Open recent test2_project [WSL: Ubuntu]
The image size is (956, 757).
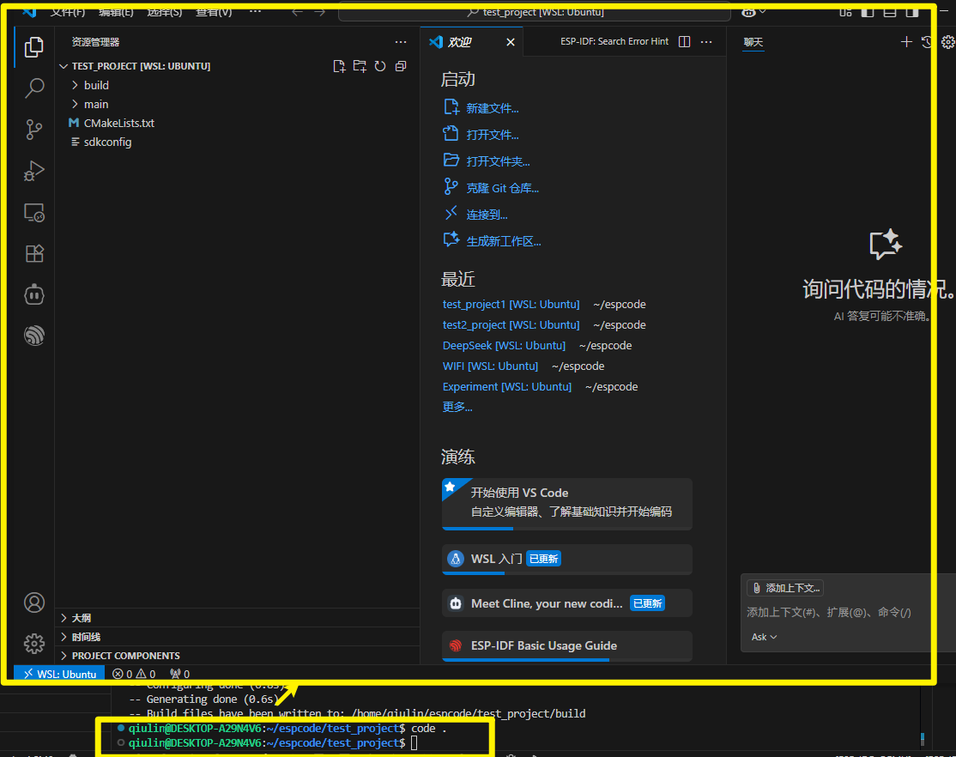tap(511, 325)
